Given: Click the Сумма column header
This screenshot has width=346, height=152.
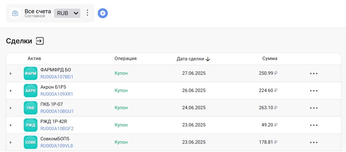Looking at the screenshot, I should coord(270,58).
